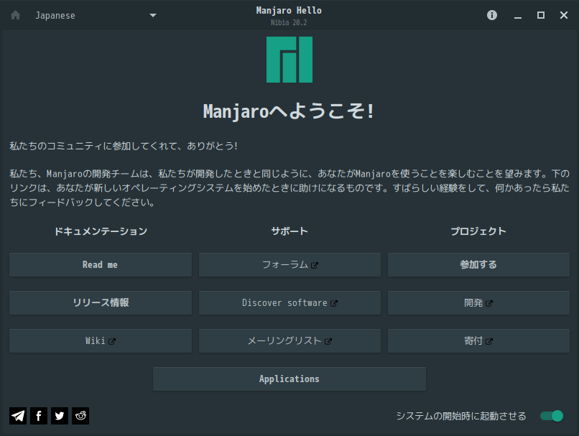
Task: Open the 開発 development link
Action: coord(478,302)
